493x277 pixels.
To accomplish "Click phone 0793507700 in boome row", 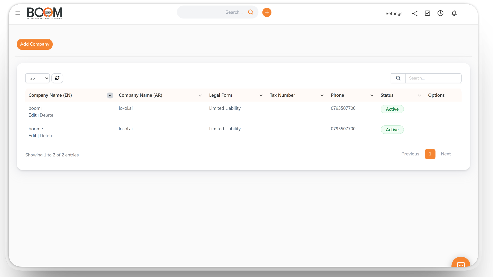I will pyautogui.click(x=343, y=129).
